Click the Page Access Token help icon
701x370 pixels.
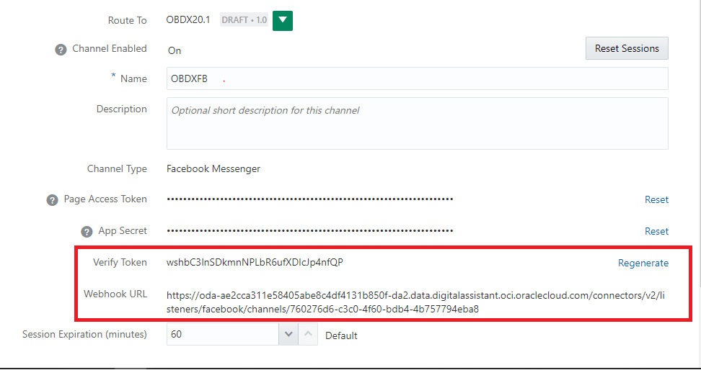(53, 200)
